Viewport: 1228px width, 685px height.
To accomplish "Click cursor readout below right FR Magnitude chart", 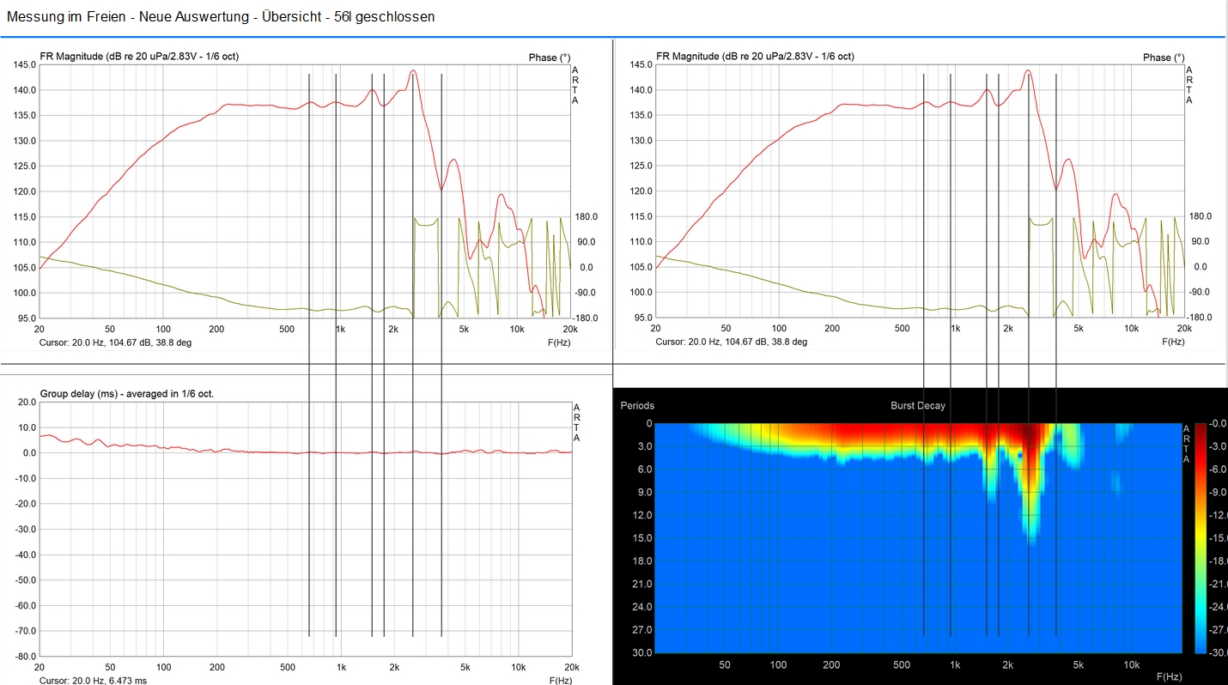I will (731, 342).
